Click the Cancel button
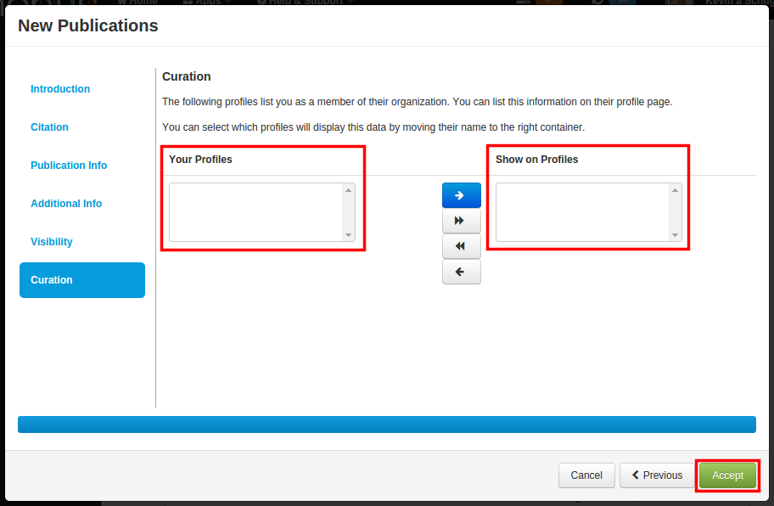Image resolution: width=774 pixels, height=506 pixels. pos(586,475)
